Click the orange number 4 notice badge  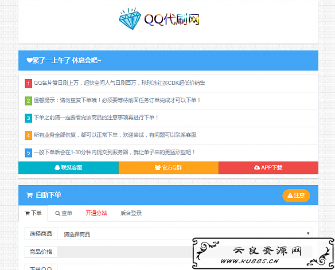(29, 135)
